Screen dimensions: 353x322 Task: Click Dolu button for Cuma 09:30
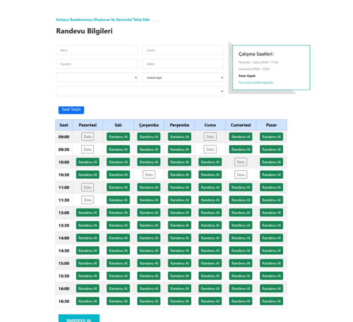click(210, 150)
